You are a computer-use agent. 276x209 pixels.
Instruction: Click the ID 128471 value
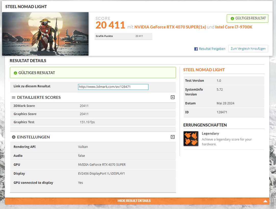tap(222, 112)
